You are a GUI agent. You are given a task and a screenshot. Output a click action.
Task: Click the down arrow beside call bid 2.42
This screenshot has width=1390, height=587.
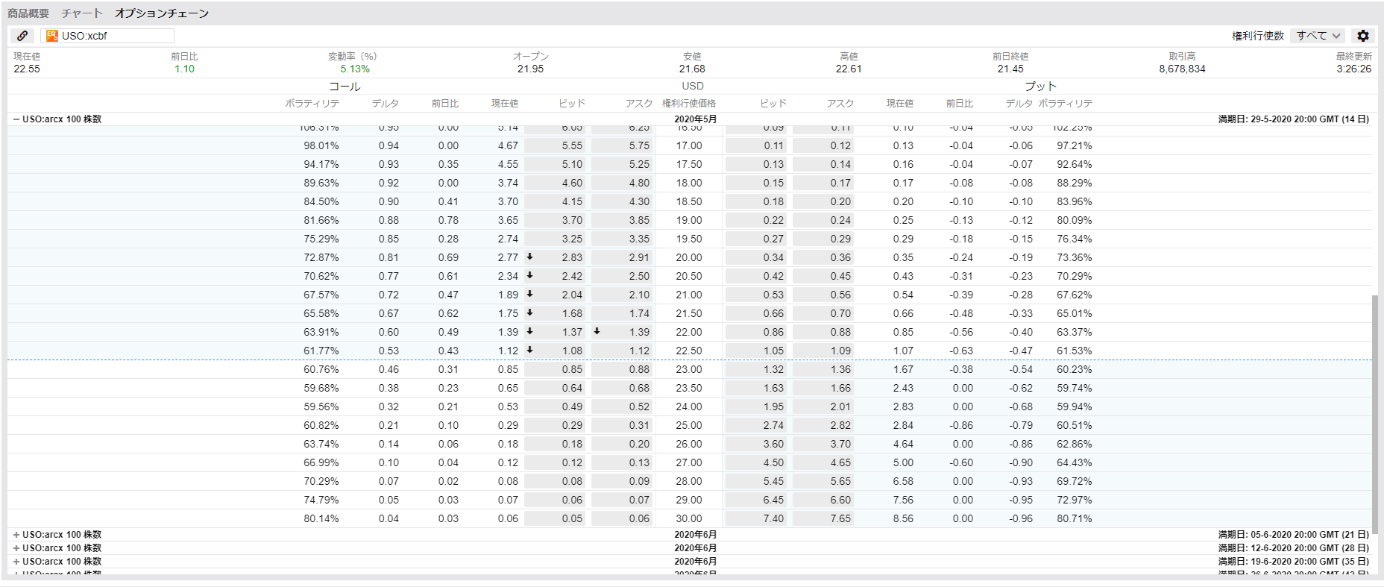(x=530, y=275)
